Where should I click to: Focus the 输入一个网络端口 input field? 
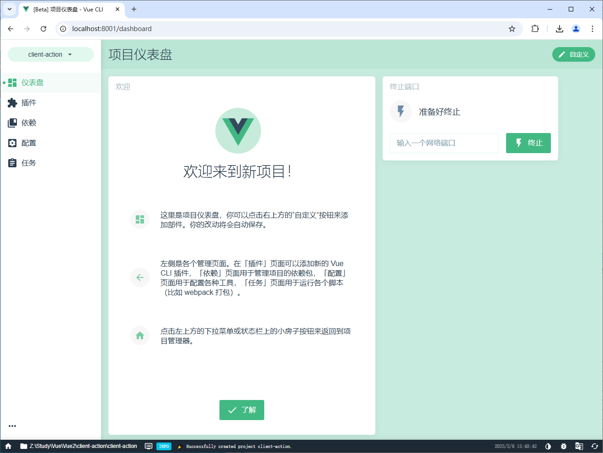(x=444, y=143)
